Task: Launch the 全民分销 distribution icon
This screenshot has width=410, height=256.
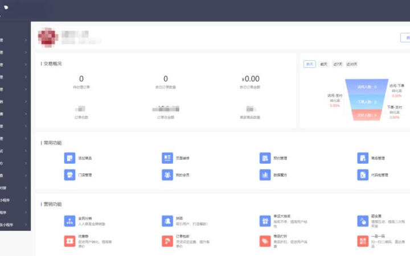Action: 69,221
